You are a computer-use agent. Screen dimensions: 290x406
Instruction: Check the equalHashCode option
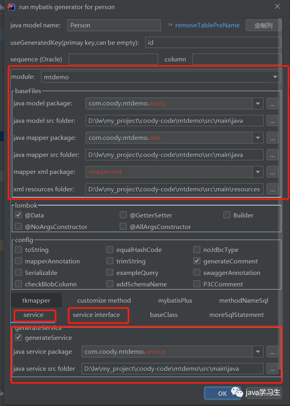point(110,249)
